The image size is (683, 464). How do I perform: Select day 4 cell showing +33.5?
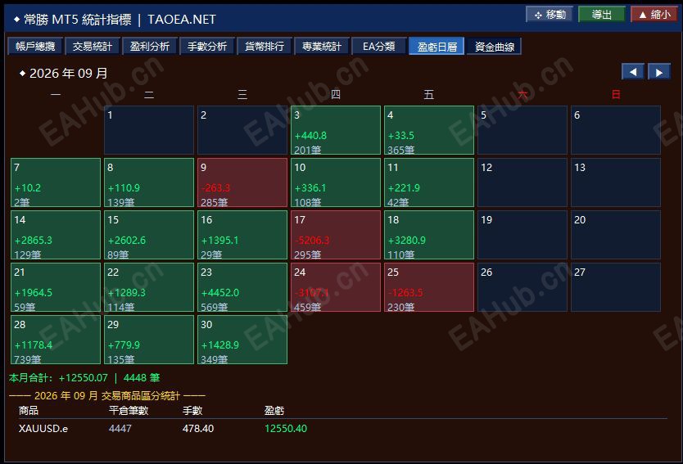pos(429,130)
